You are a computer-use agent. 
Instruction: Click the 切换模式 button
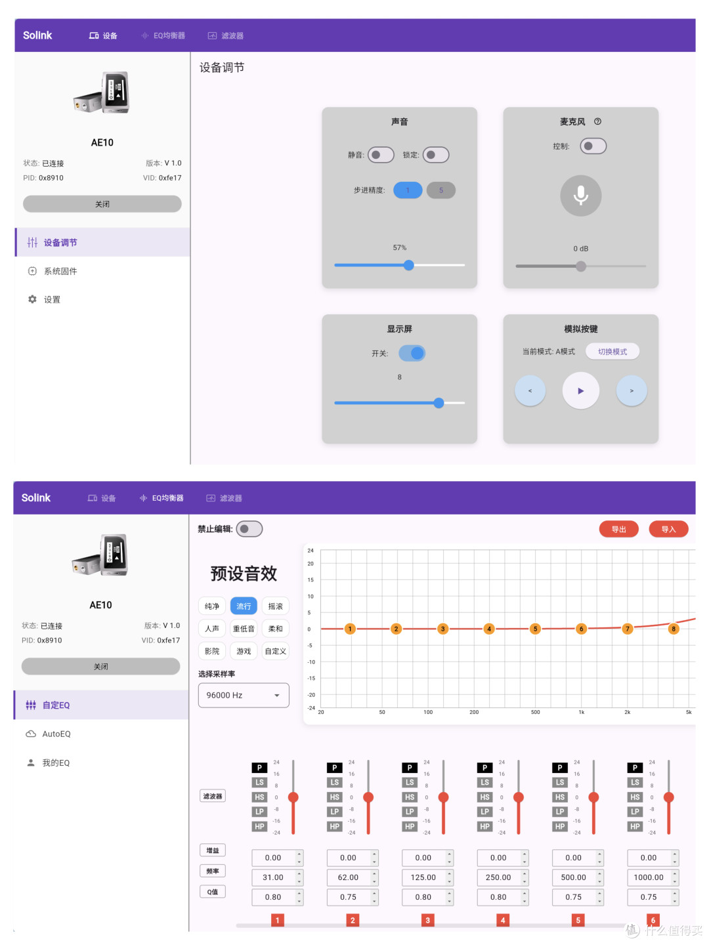click(x=612, y=352)
